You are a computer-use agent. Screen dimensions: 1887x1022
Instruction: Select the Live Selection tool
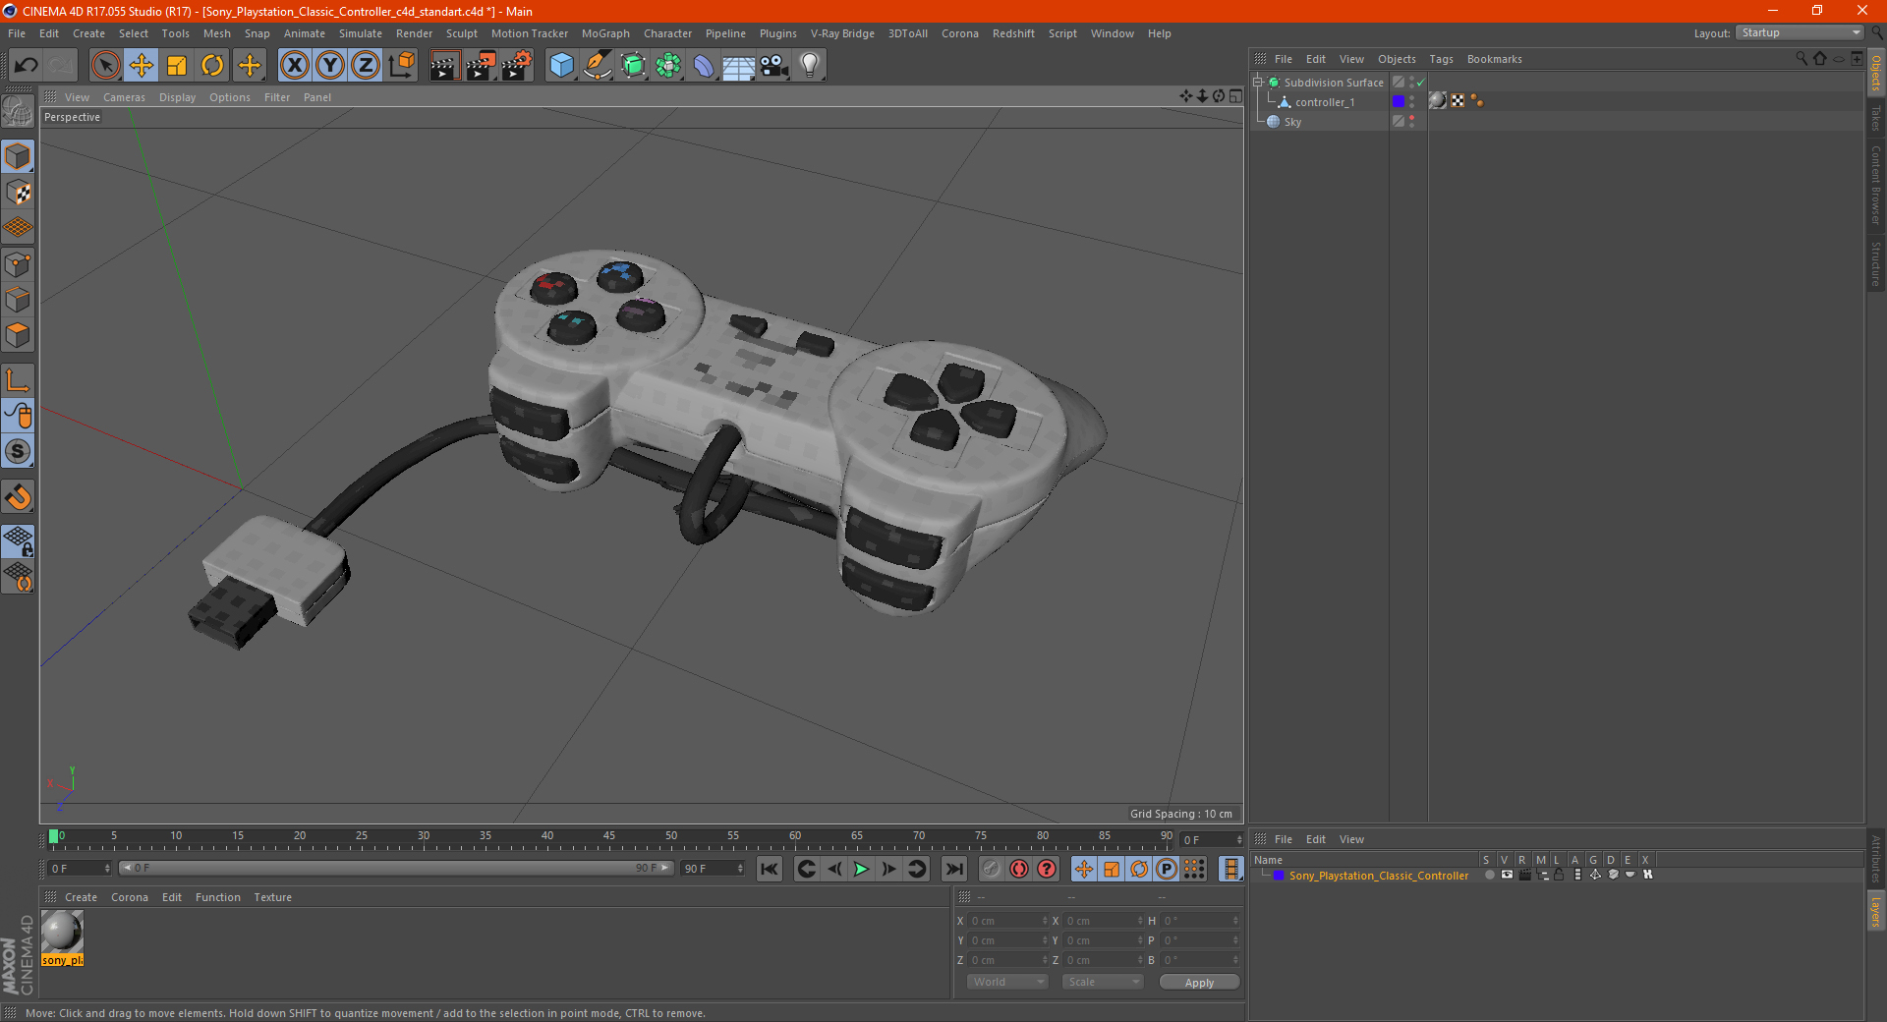(x=105, y=66)
